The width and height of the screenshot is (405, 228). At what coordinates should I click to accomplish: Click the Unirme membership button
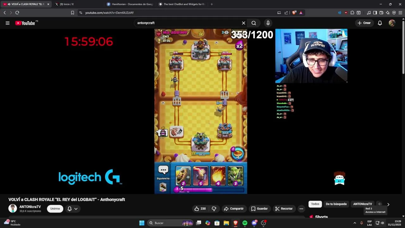[55, 209]
